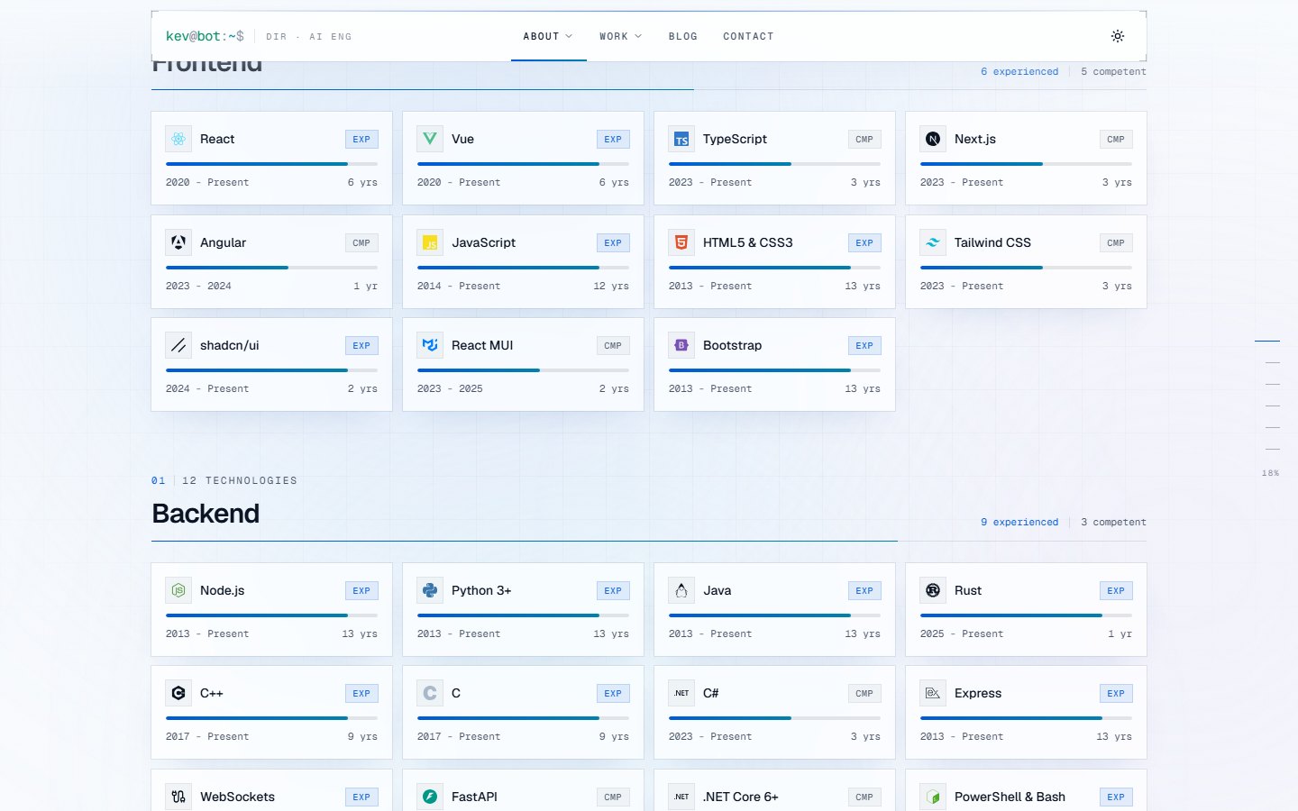
Task: Click the C# .NET icon
Action: pyautogui.click(x=681, y=693)
